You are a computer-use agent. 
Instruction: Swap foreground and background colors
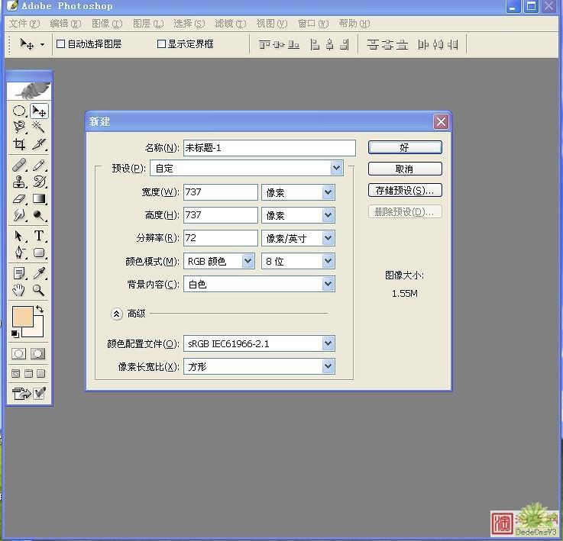(40, 309)
